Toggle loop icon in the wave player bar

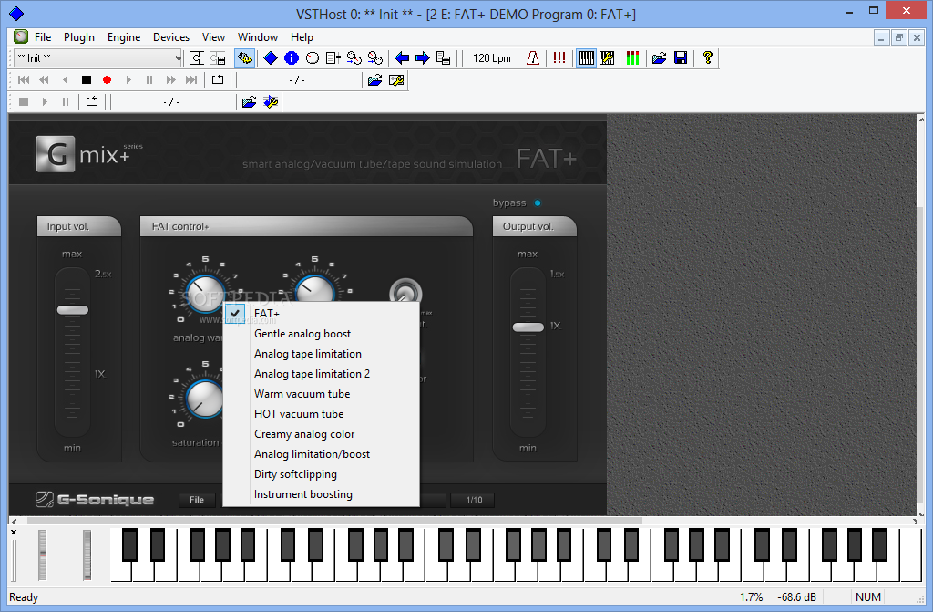point(92,102)
